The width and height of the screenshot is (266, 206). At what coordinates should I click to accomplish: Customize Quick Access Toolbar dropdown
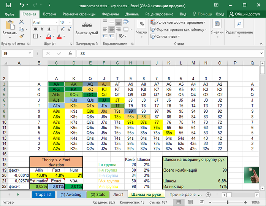point(49,5)
